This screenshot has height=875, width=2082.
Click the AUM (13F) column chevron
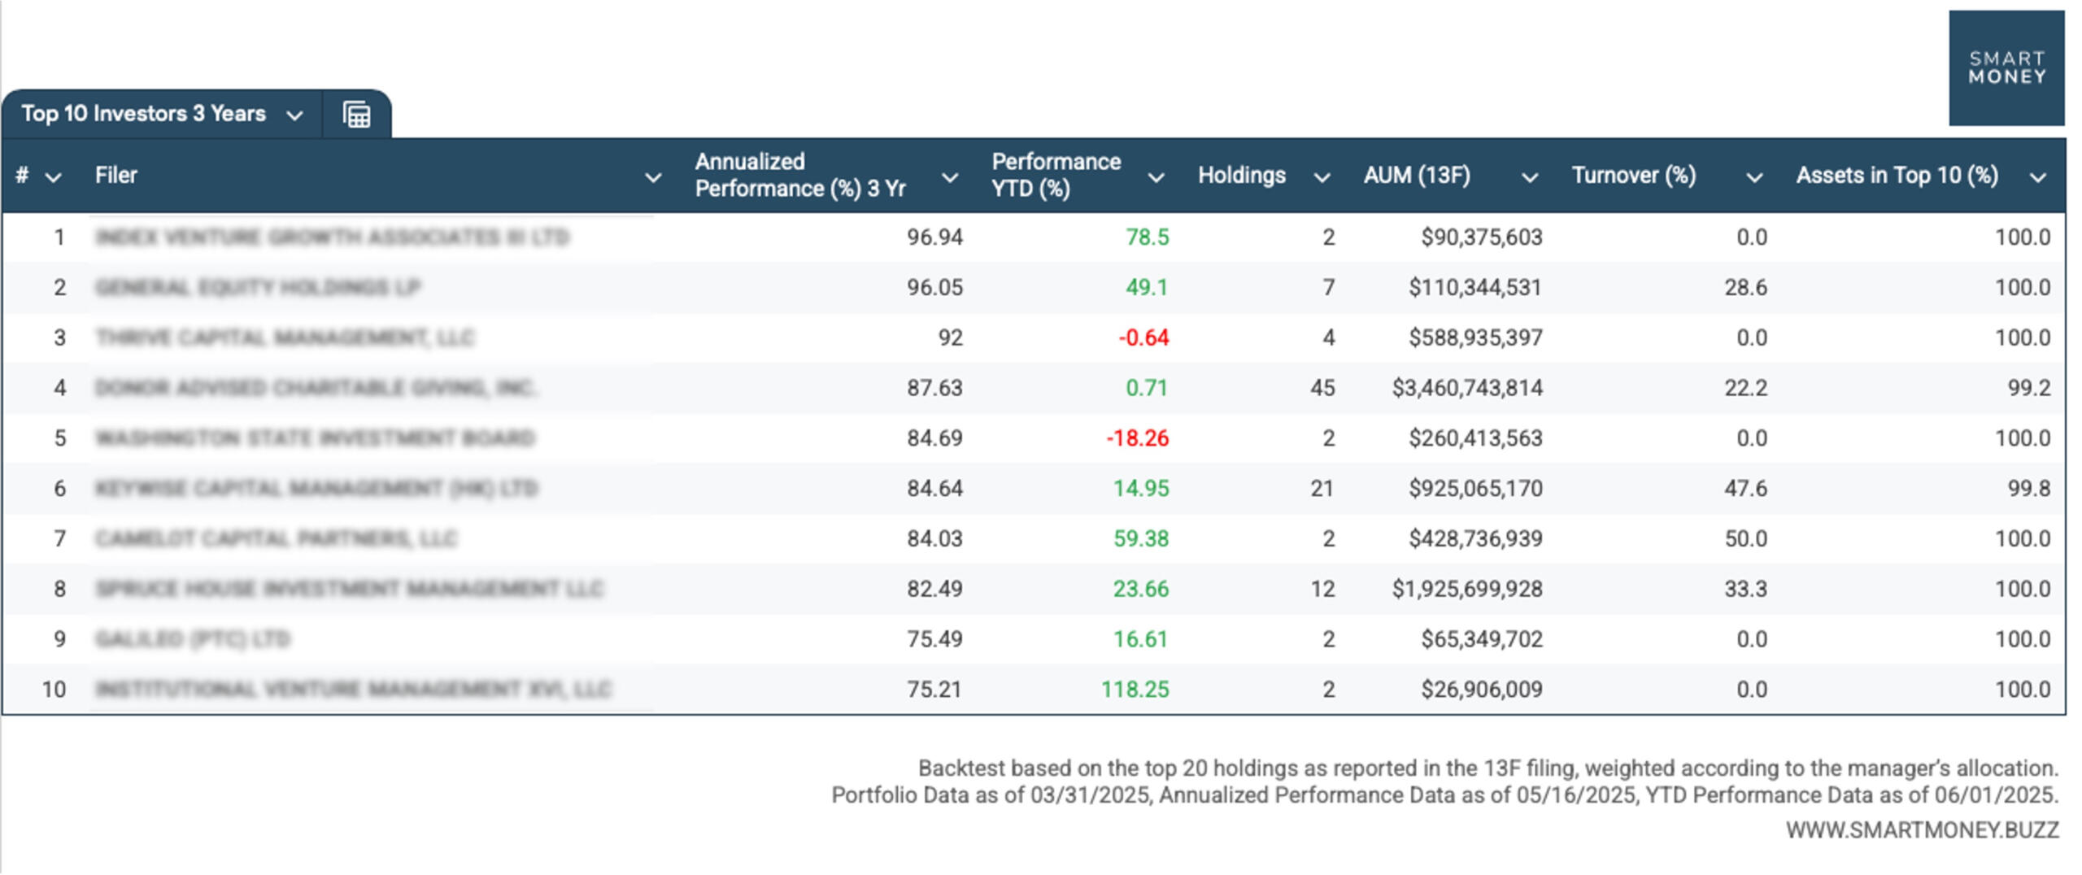click(x=1529, y=177)
